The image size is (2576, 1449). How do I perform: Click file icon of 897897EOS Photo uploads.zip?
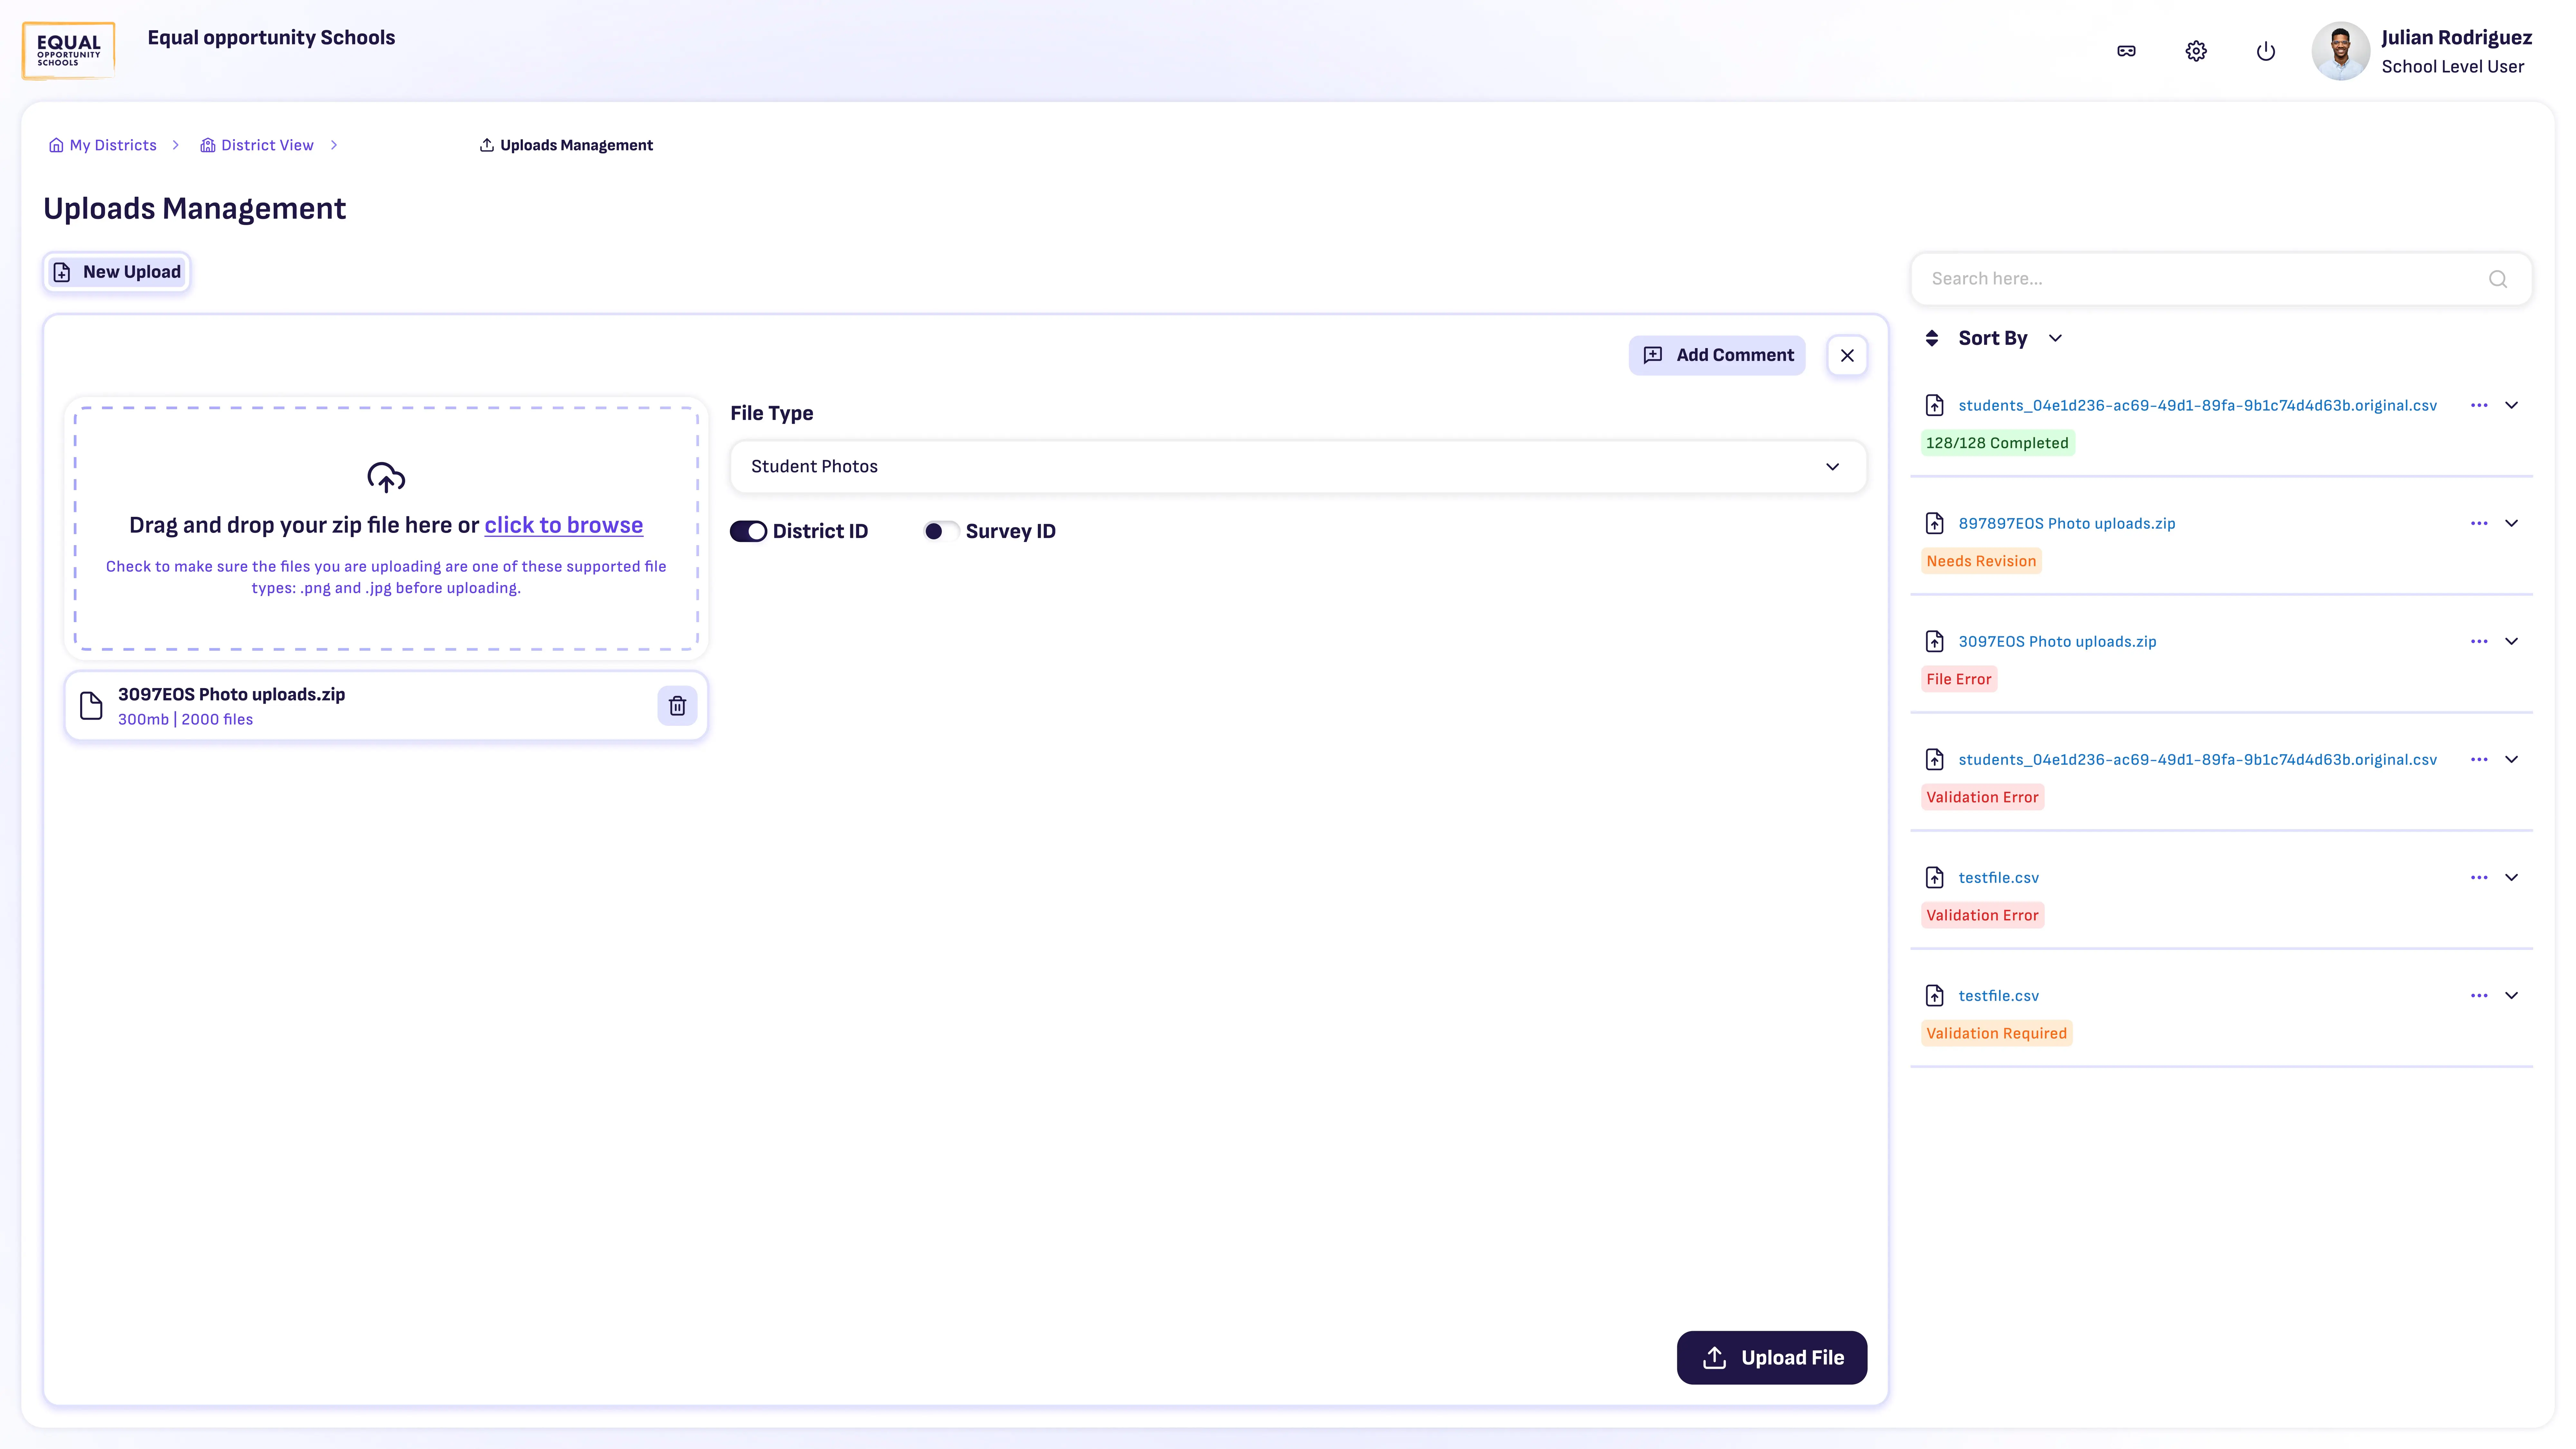pos(1935,523)
